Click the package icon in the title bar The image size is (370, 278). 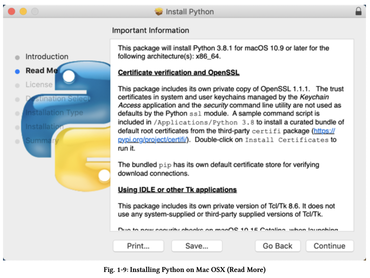click(x=159, y=11)
